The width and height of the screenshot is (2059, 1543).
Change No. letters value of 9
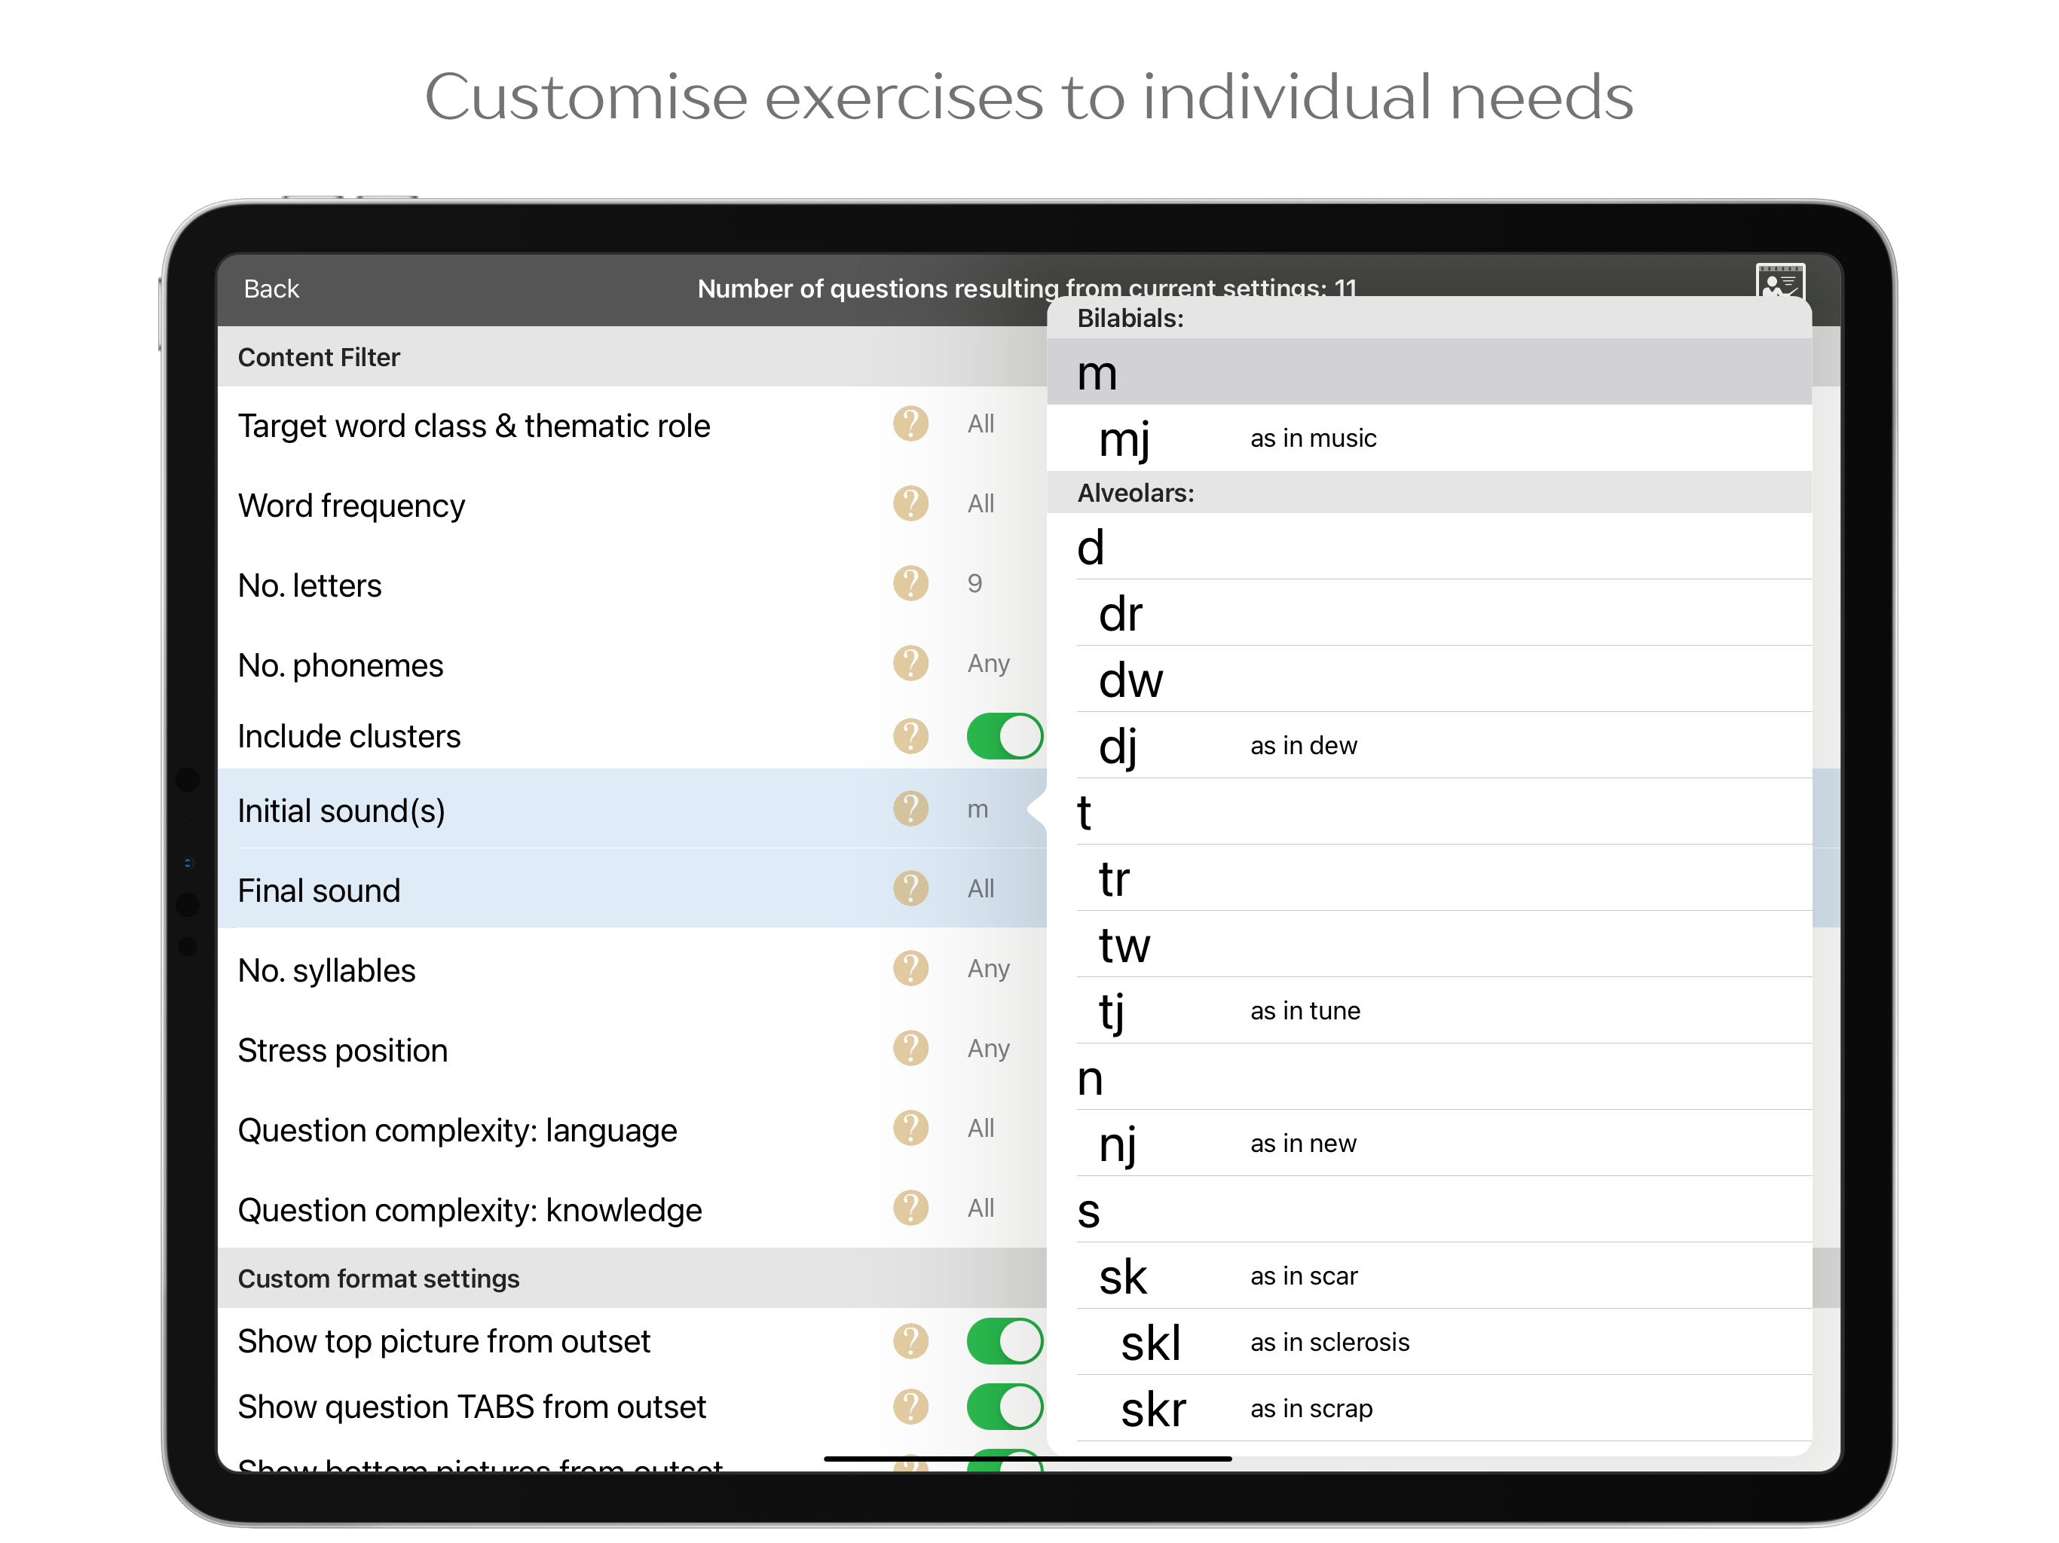pos(974,585)
